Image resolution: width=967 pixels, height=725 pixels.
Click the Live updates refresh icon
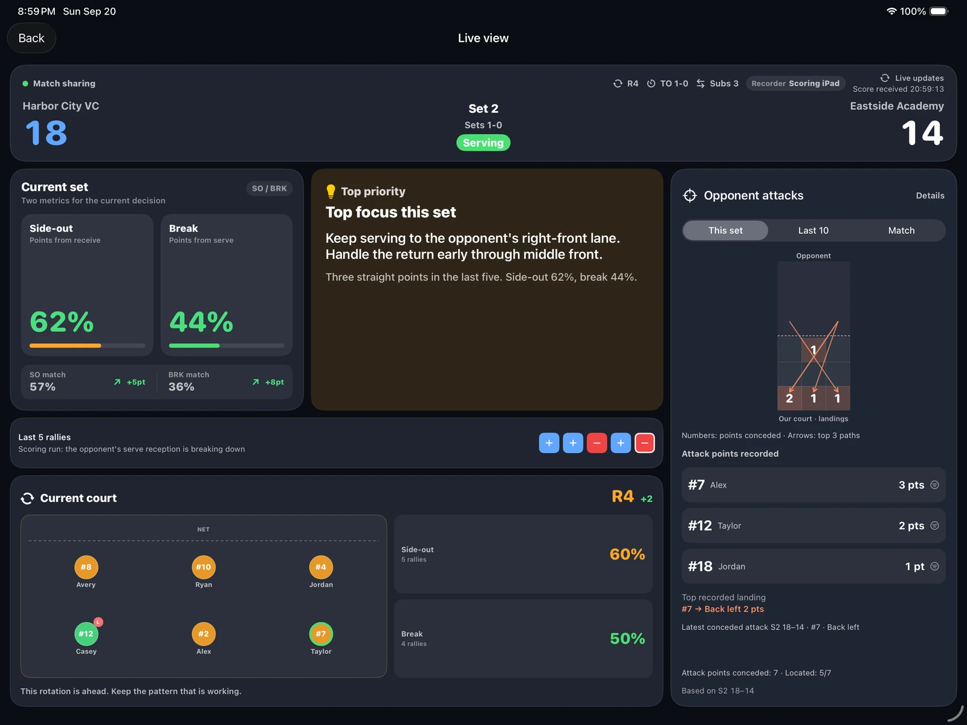[885, 78]
